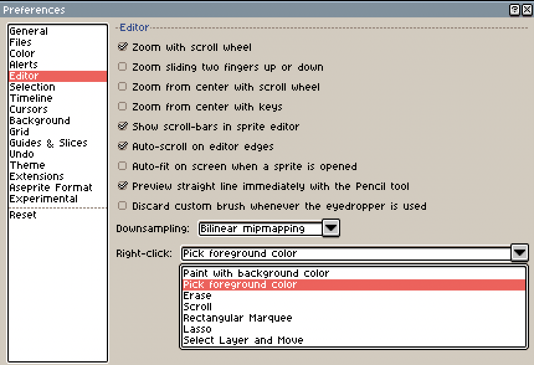
Task: Enable Auto-fit on screen when sprite opened
Action: pyautogui.click(x=122, y=166)
